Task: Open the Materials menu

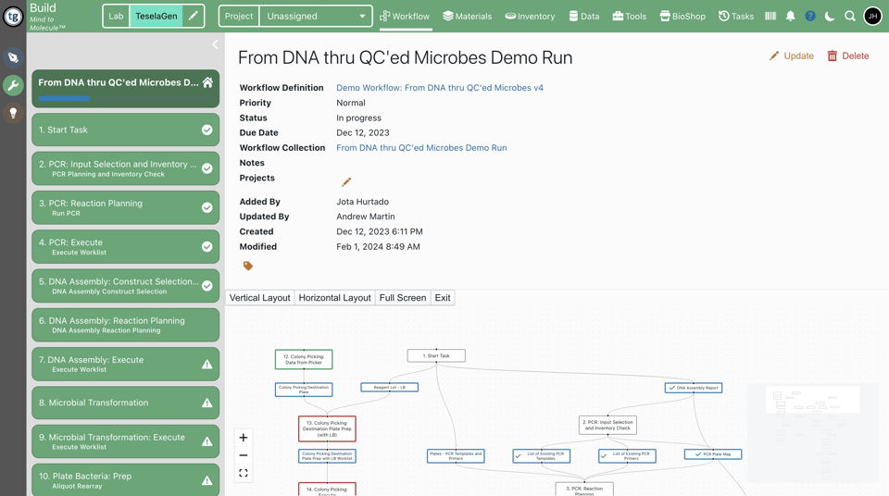Action: click(467, 16)
